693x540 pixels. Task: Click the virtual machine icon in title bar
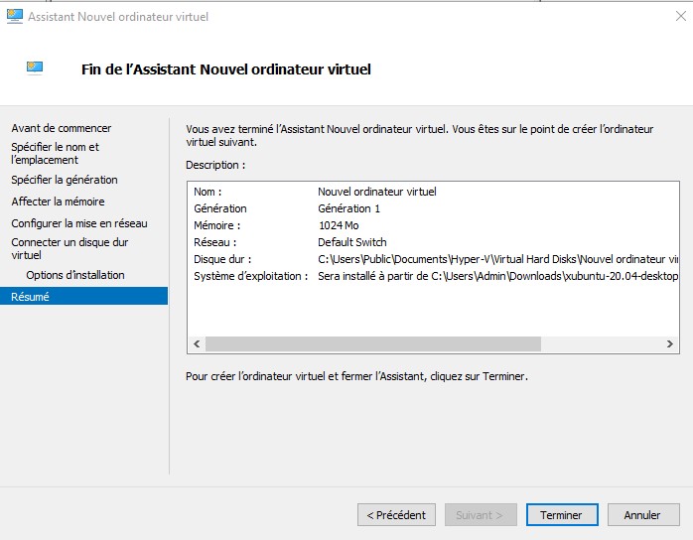[x=15, y=16]
